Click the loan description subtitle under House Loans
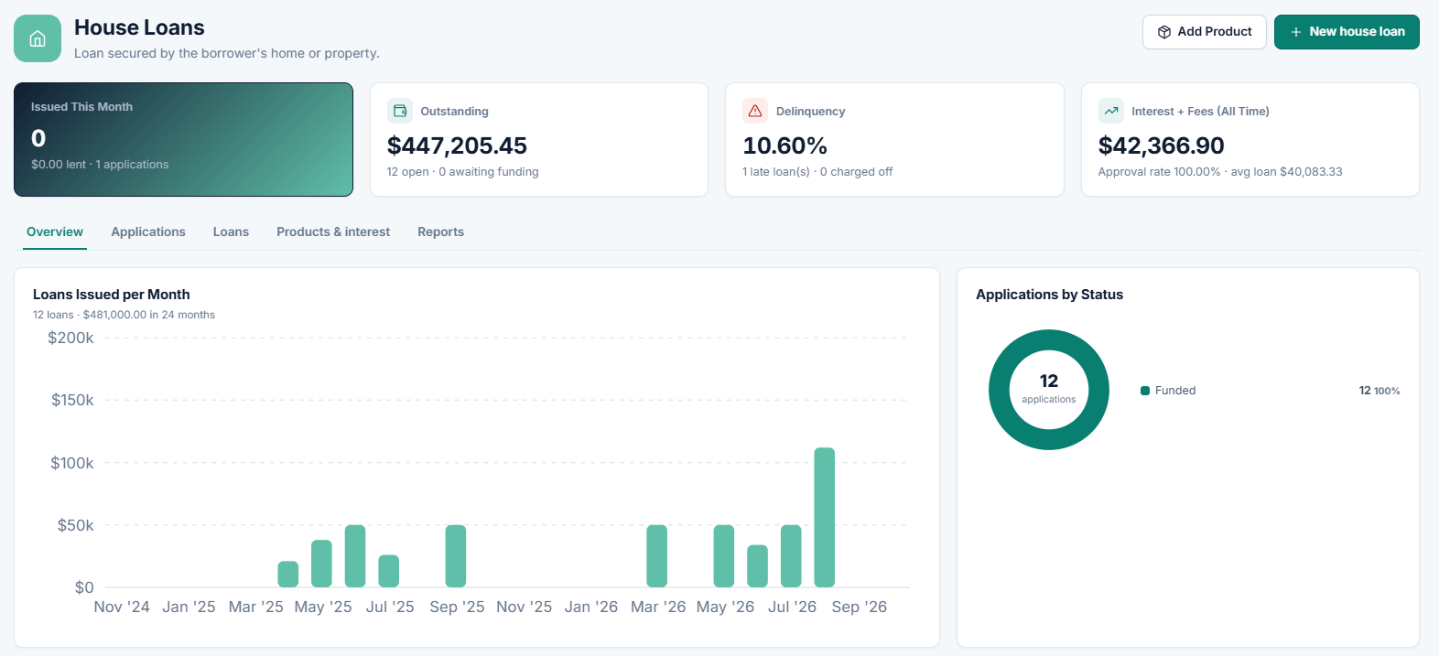The image size is (1439, 656). [x=227, y=53]
